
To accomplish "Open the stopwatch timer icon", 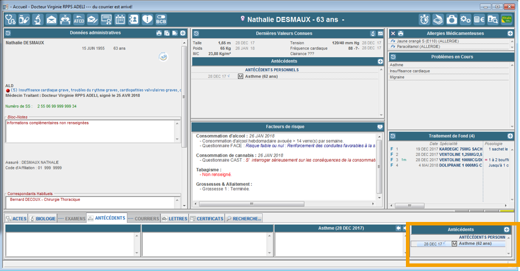I will [x=424, y=20].
